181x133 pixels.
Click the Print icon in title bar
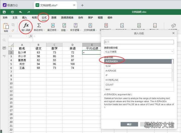tap(12, 12)
